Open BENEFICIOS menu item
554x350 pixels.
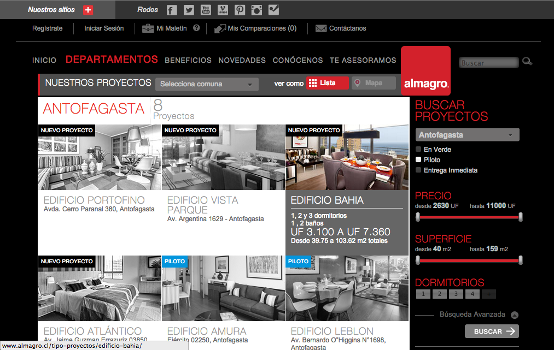pyautogui.click(x=188, y=60)
